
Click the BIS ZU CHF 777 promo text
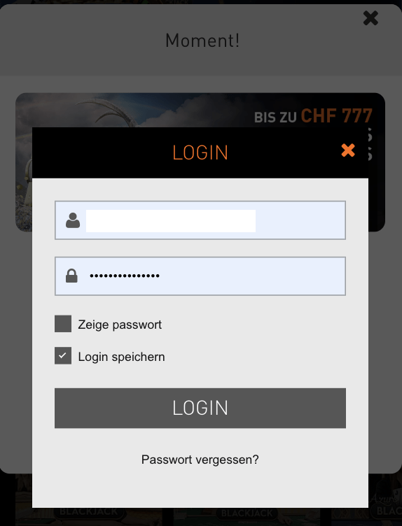pos(313,116)
